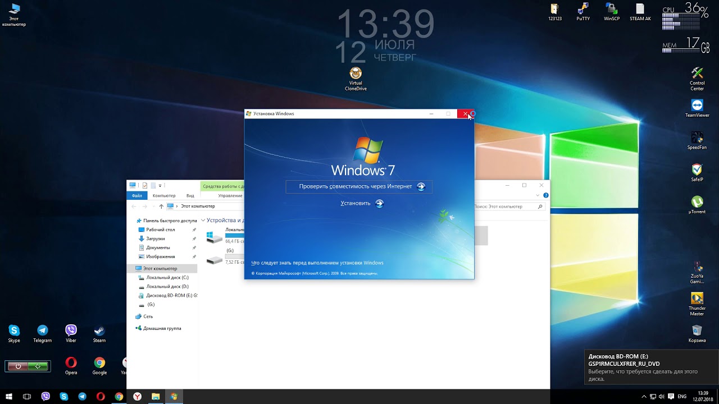
Task: Open the Windows Start menu
Action: click(x=9, y=397)
